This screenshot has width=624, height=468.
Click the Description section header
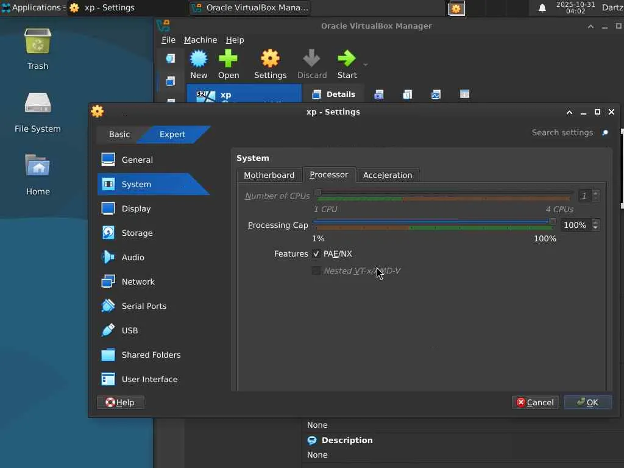(347, 440)
